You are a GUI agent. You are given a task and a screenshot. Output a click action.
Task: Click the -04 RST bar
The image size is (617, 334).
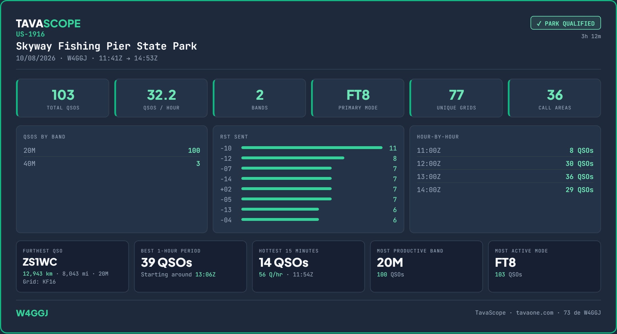tap(280, 219)
